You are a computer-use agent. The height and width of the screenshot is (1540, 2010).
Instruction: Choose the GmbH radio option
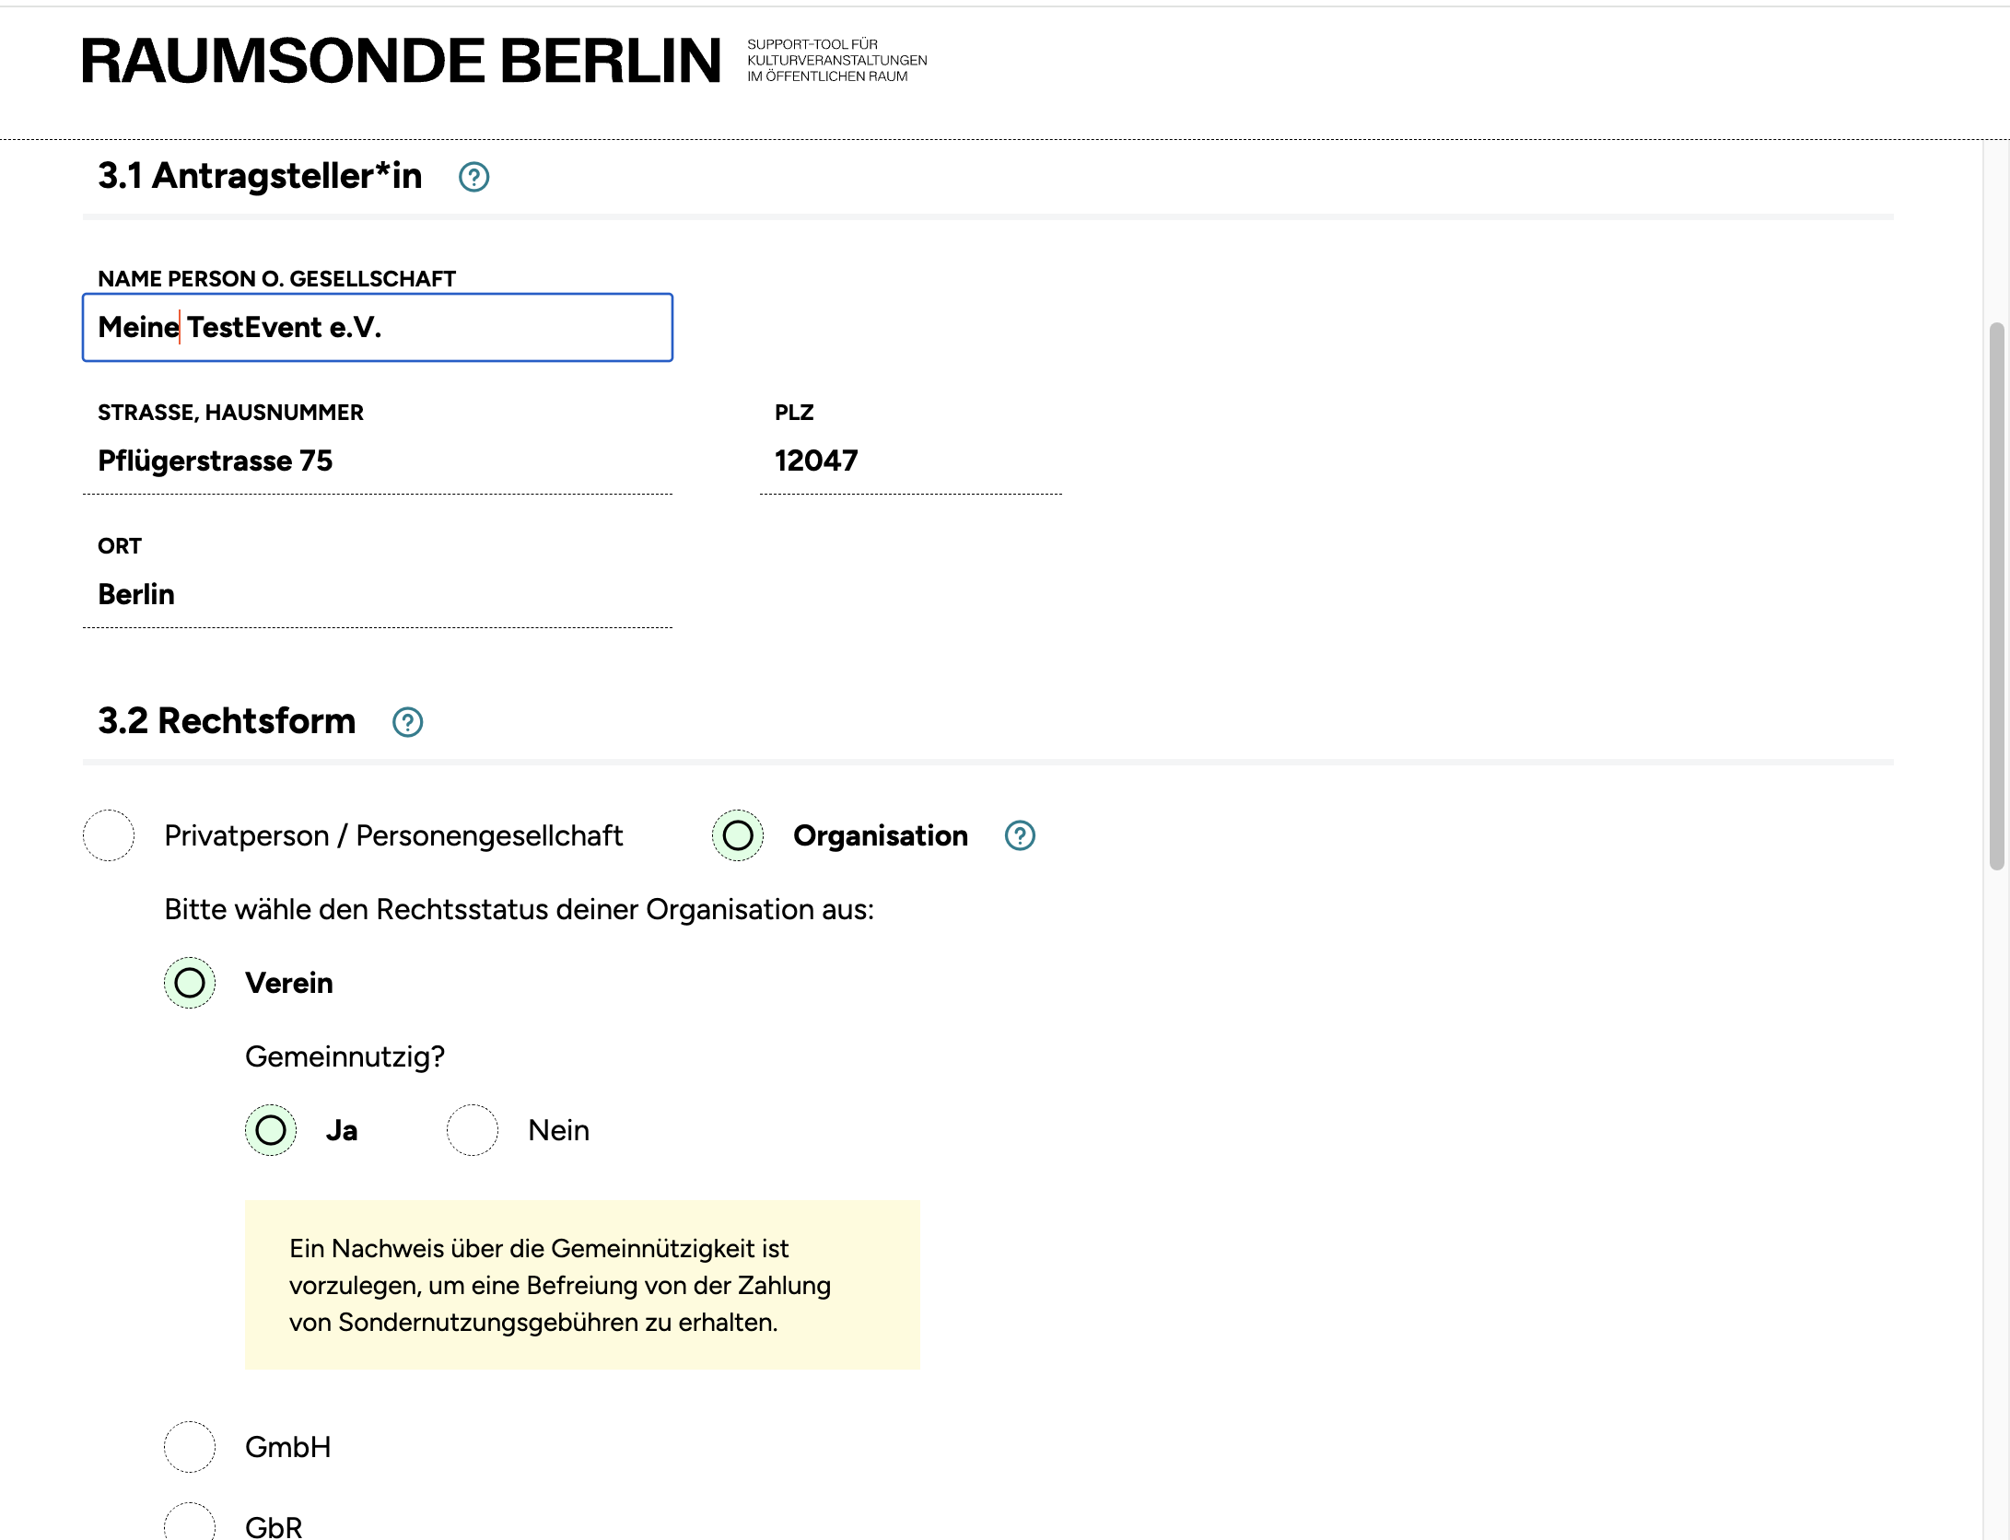click(x=190, y=1447)
